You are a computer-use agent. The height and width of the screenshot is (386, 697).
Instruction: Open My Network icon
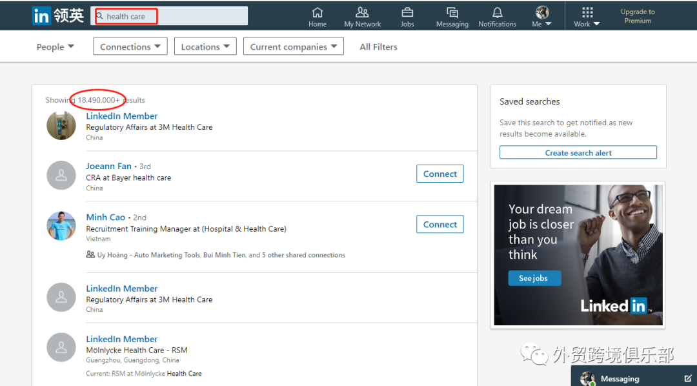362,17
